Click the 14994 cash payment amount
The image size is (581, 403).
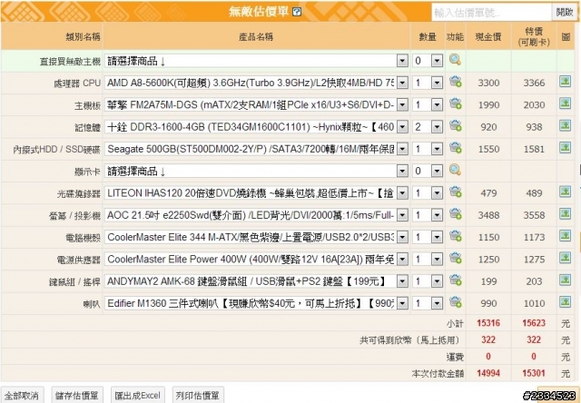[488, 373]
